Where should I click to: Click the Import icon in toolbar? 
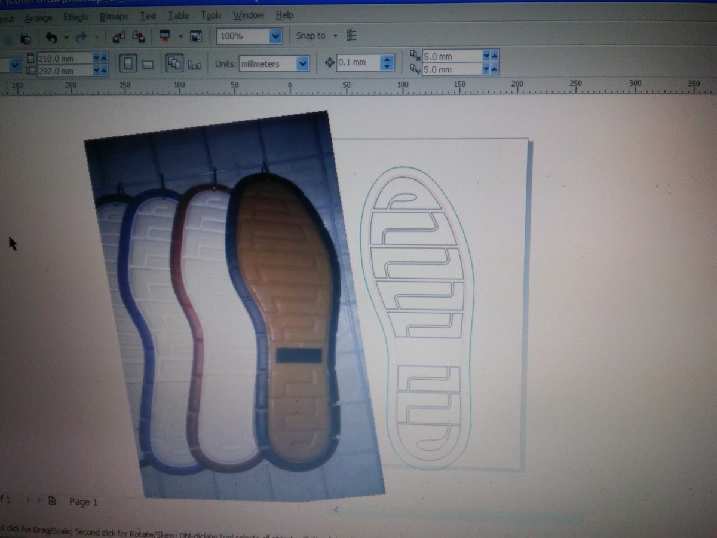pos(118,37)
